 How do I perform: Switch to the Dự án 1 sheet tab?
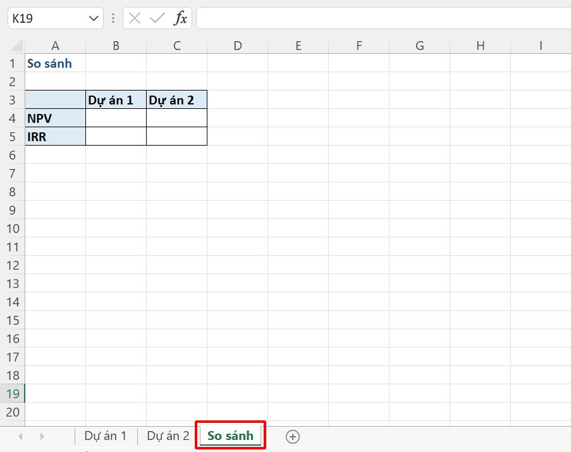click(x=106, y=436)
